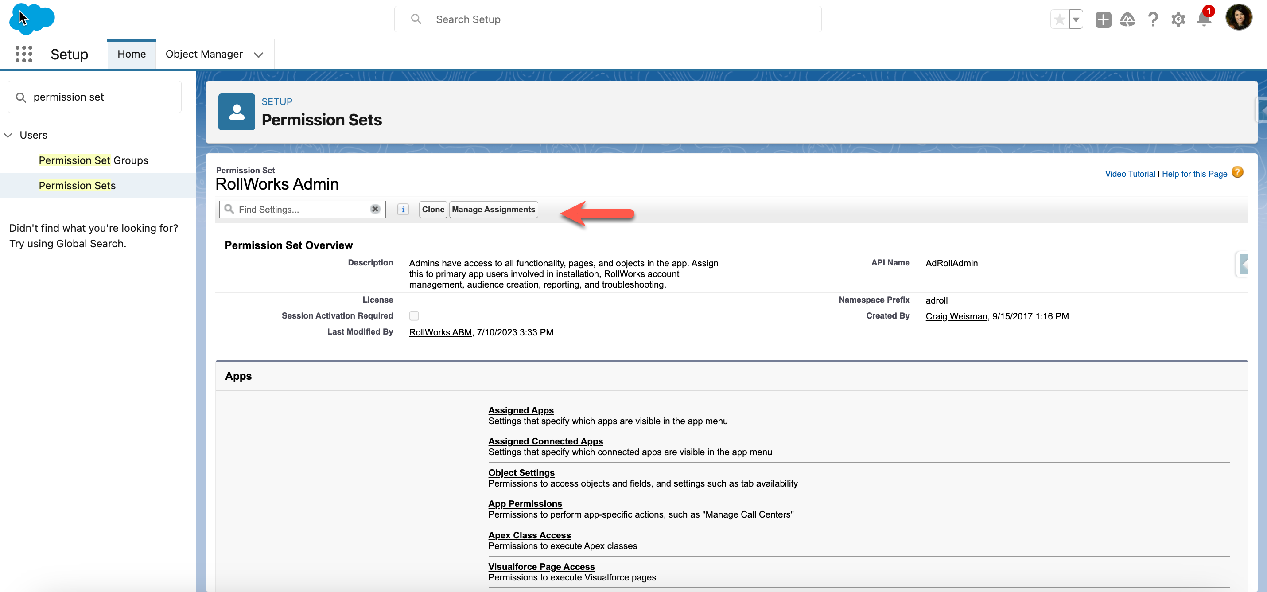The width and height of the screenshot is (1267, 592).
Task: Collapse the Users tree section
Action: [8, 135]
